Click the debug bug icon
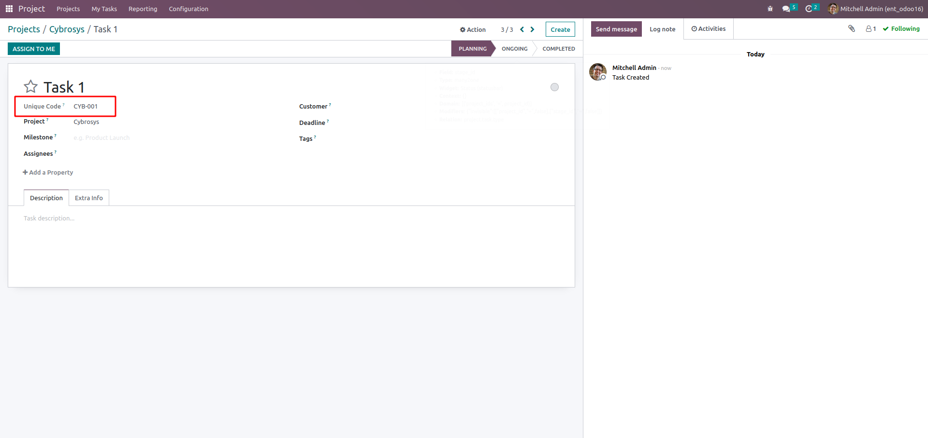Viewport: 928px width, 438px height. coord(770,9)
